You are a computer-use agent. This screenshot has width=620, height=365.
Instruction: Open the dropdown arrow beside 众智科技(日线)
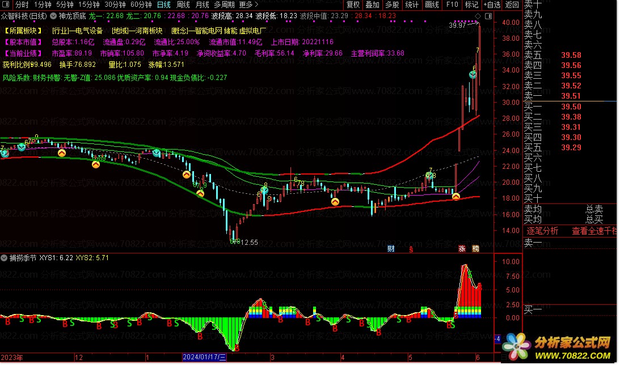coord(53,16)
